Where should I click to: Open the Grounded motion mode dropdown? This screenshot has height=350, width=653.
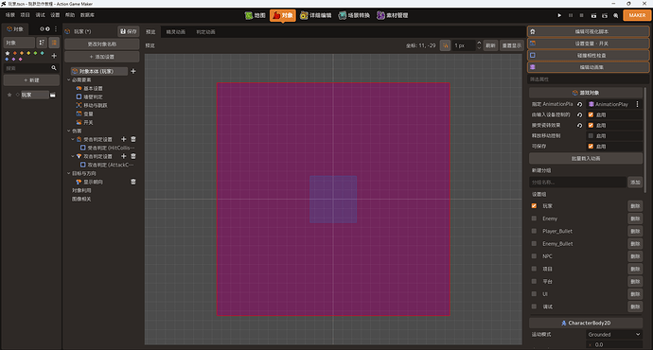click(x=614, y=334)
